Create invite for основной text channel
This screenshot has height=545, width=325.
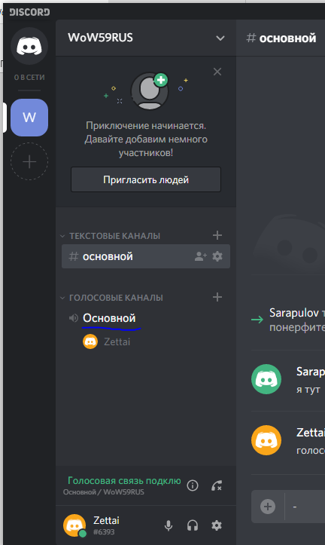click(200, 256)
